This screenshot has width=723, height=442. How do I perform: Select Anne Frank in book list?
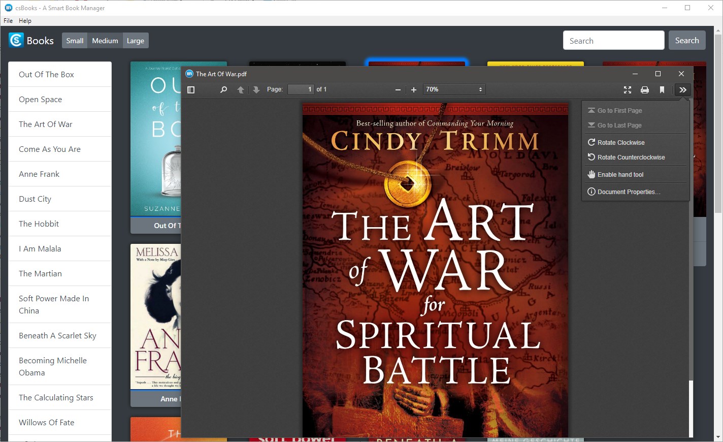coord(60,174)
